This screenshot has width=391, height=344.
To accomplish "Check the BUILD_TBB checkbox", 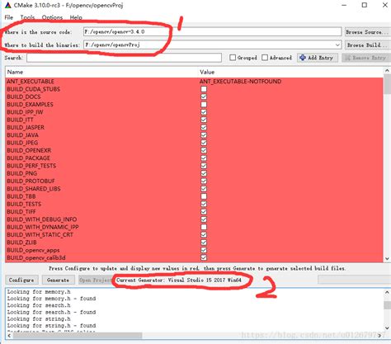I will click(x=204, y=196).
